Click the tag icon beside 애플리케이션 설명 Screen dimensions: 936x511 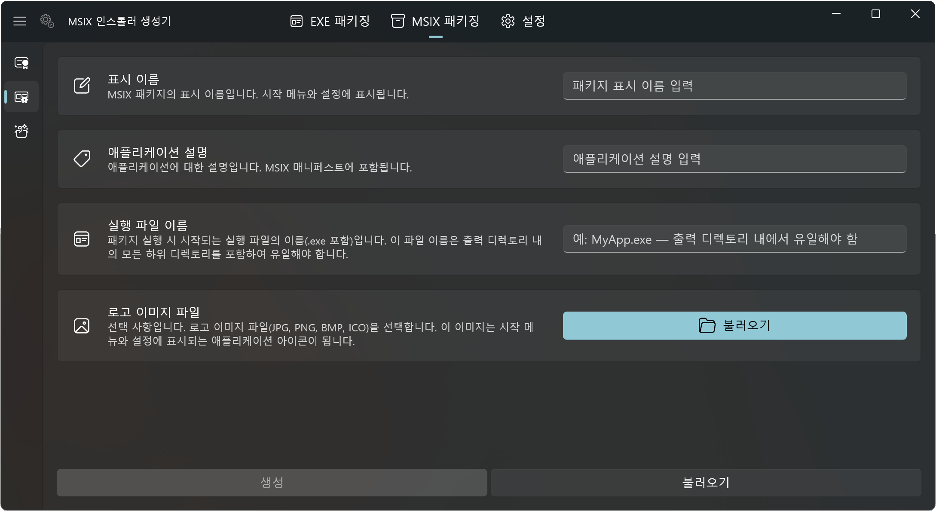82,159
